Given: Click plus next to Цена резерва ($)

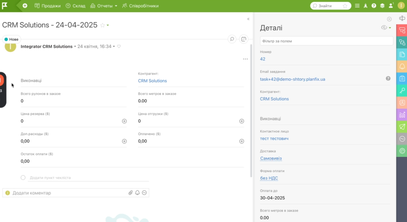Looking at the screenshot, I should [124, 121].
